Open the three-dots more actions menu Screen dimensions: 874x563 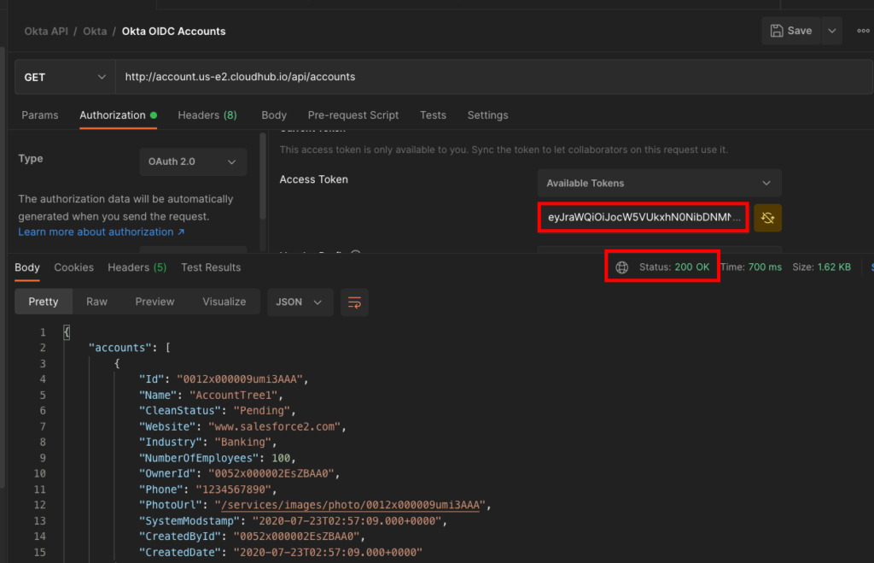tap(862, 31)
